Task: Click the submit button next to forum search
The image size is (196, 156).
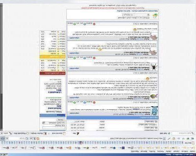Action: pyautogui.click(x=125, y=15)
